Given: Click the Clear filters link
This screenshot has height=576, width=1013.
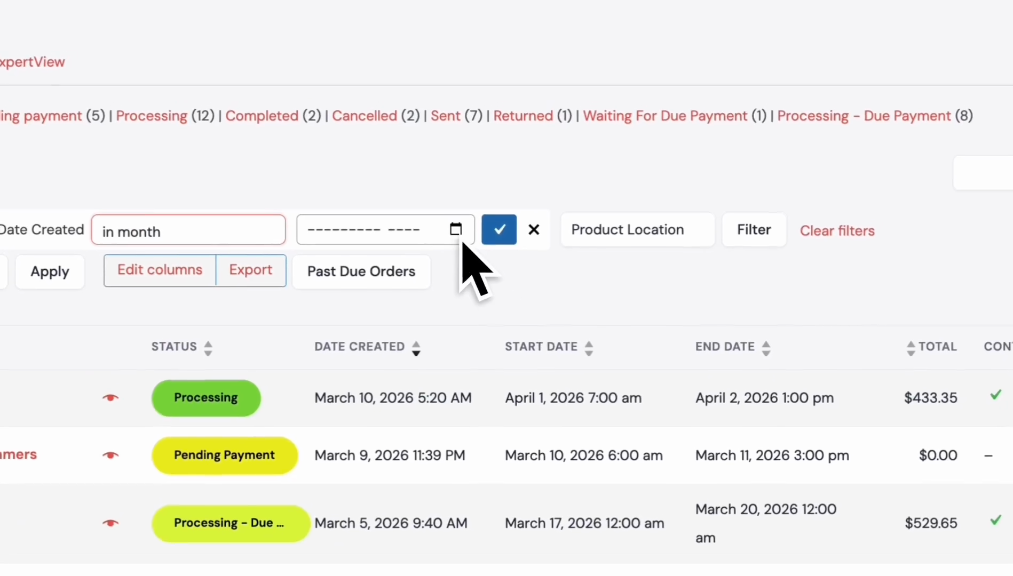Looking at the screenshot, I should [x=837, y=231].
